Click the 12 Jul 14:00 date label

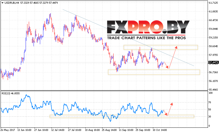[58, 130]
